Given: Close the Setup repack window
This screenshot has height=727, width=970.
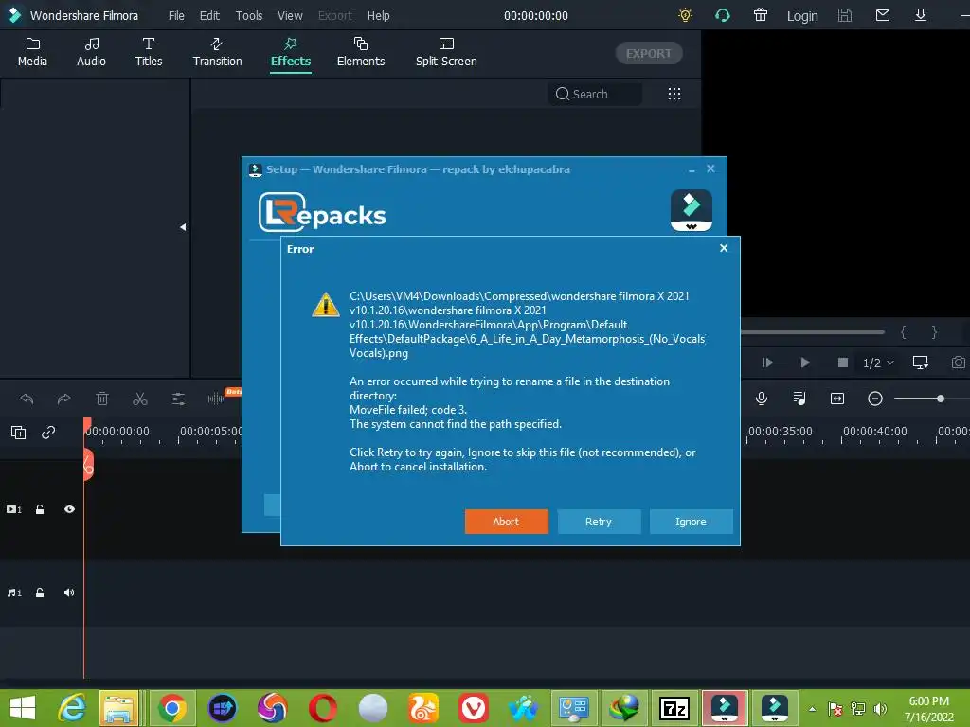Looking at the screenshot, I should coord(710,168).
